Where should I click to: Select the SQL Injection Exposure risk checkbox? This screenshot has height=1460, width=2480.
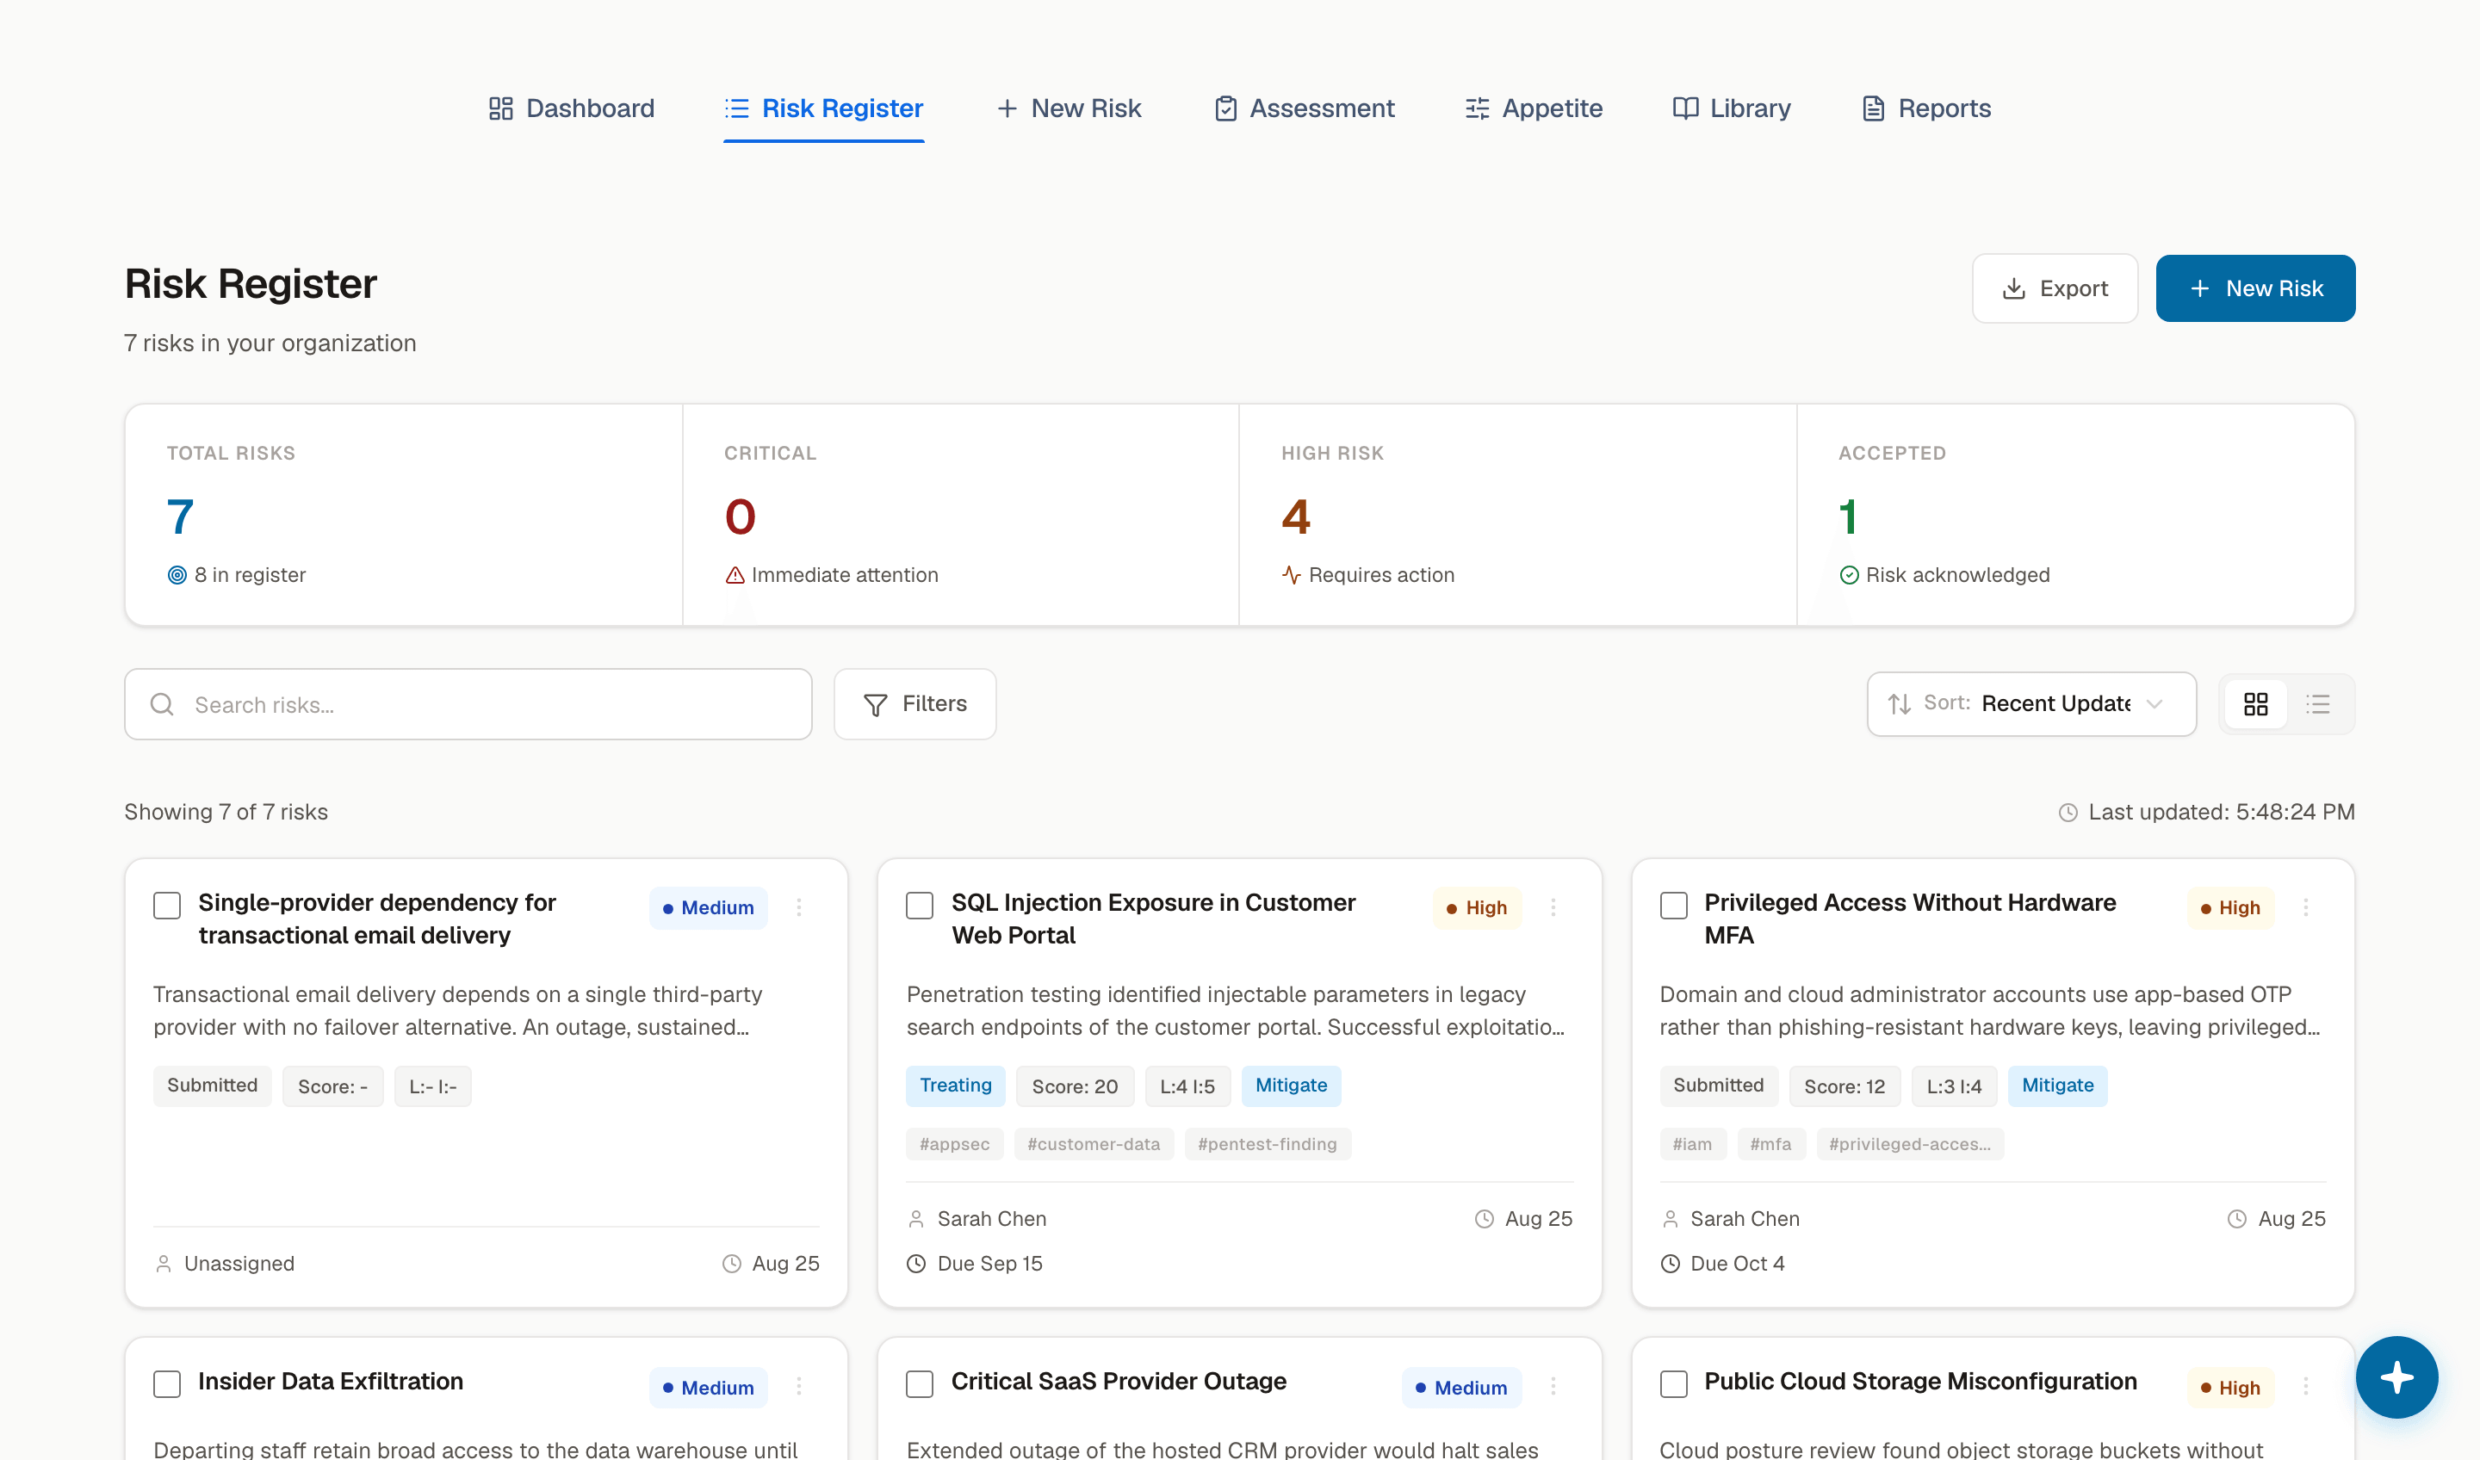pyautogui.click(x=921, y=905)
